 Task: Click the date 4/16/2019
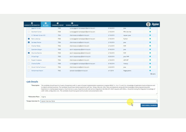tap(111, 60)
